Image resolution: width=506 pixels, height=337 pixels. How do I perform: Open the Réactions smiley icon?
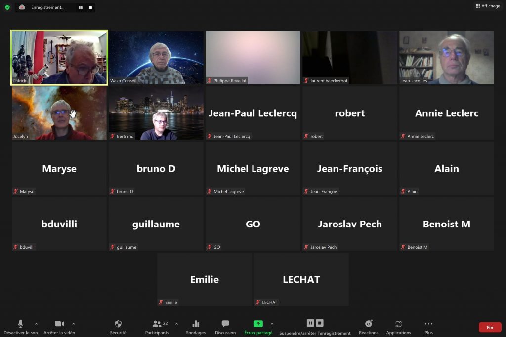pyautogui.click(x=369, y=324)
